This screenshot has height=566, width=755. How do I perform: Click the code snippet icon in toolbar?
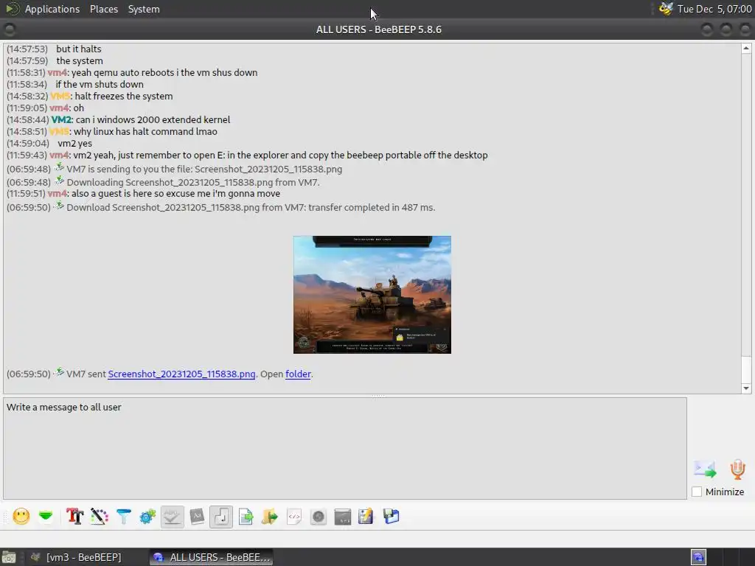294,517
